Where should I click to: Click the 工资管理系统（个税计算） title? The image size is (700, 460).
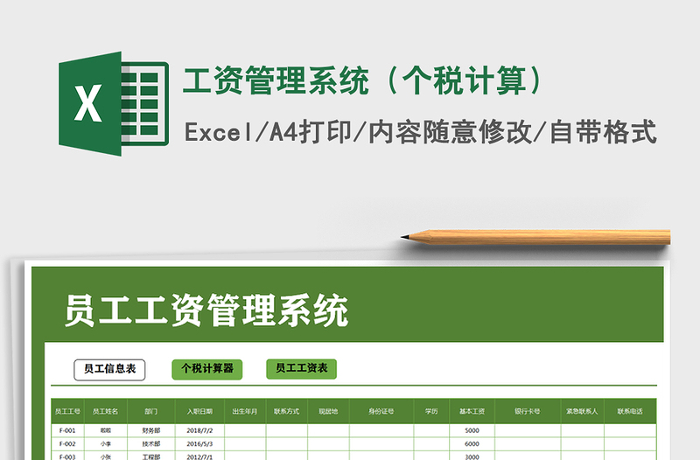coord(367,81)
